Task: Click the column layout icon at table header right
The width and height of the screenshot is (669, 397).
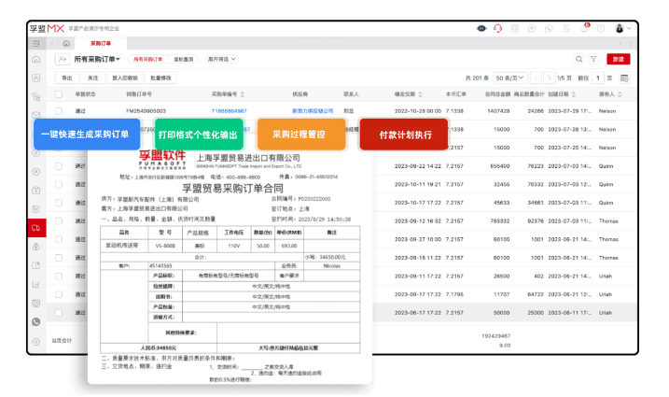Action: 623,78
